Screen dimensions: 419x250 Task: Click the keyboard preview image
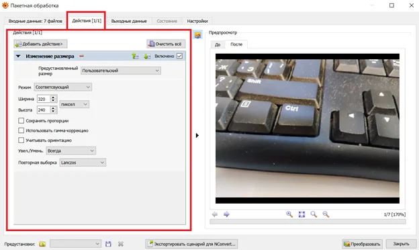tap(308, 128)
